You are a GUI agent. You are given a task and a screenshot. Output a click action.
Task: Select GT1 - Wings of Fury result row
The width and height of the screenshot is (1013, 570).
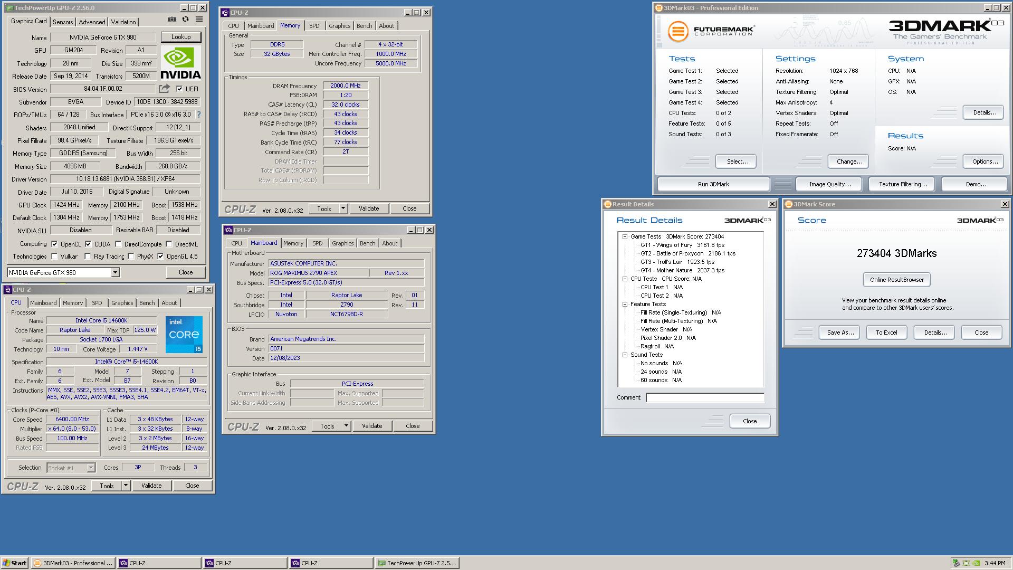(x=682, y=245)
